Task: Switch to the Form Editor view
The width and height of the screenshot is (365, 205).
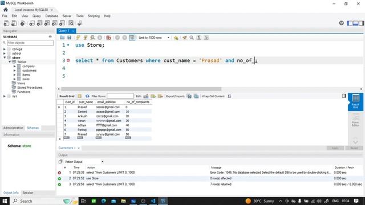Action: pos(355,120)
